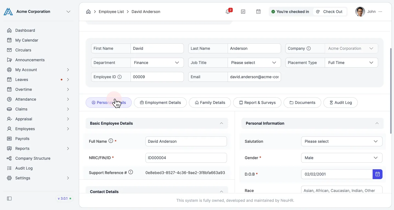Open the D.O.B calendar picker button
This screenshot has height=210, width=394.
point(378,174)
